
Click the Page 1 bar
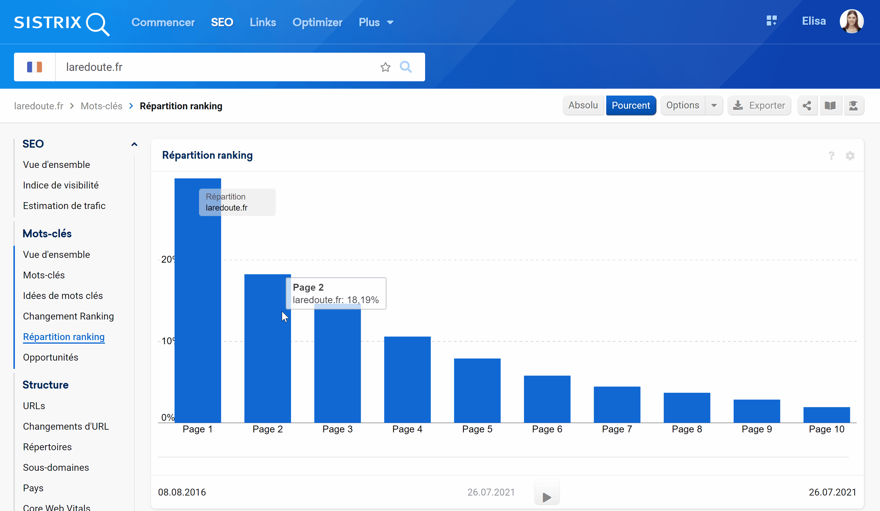coord(198,300)
